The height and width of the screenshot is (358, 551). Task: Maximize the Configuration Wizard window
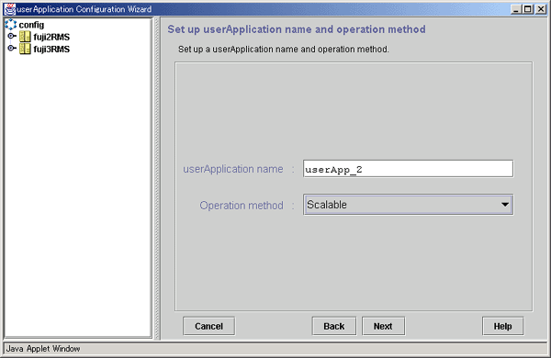tap(528, 9)
